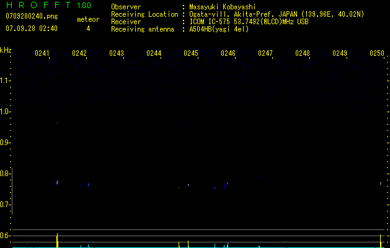
Task: Click the 0250 time marker
Action: pos(377,53)
